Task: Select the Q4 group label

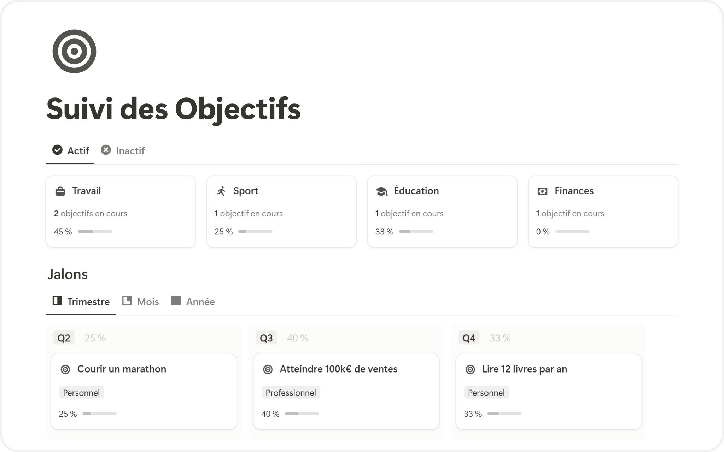Action: (469, 338)
